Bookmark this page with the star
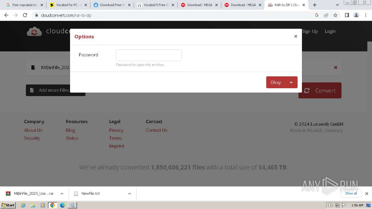Image resolution: width=372 pixels, height=209 pixels. pyautogui.click(x=335, y=15)
